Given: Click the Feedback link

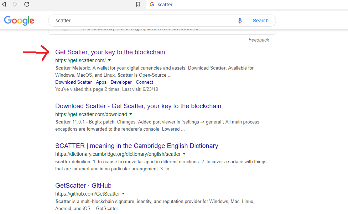Looking at the screenshot, I should (x=259, y=40).
